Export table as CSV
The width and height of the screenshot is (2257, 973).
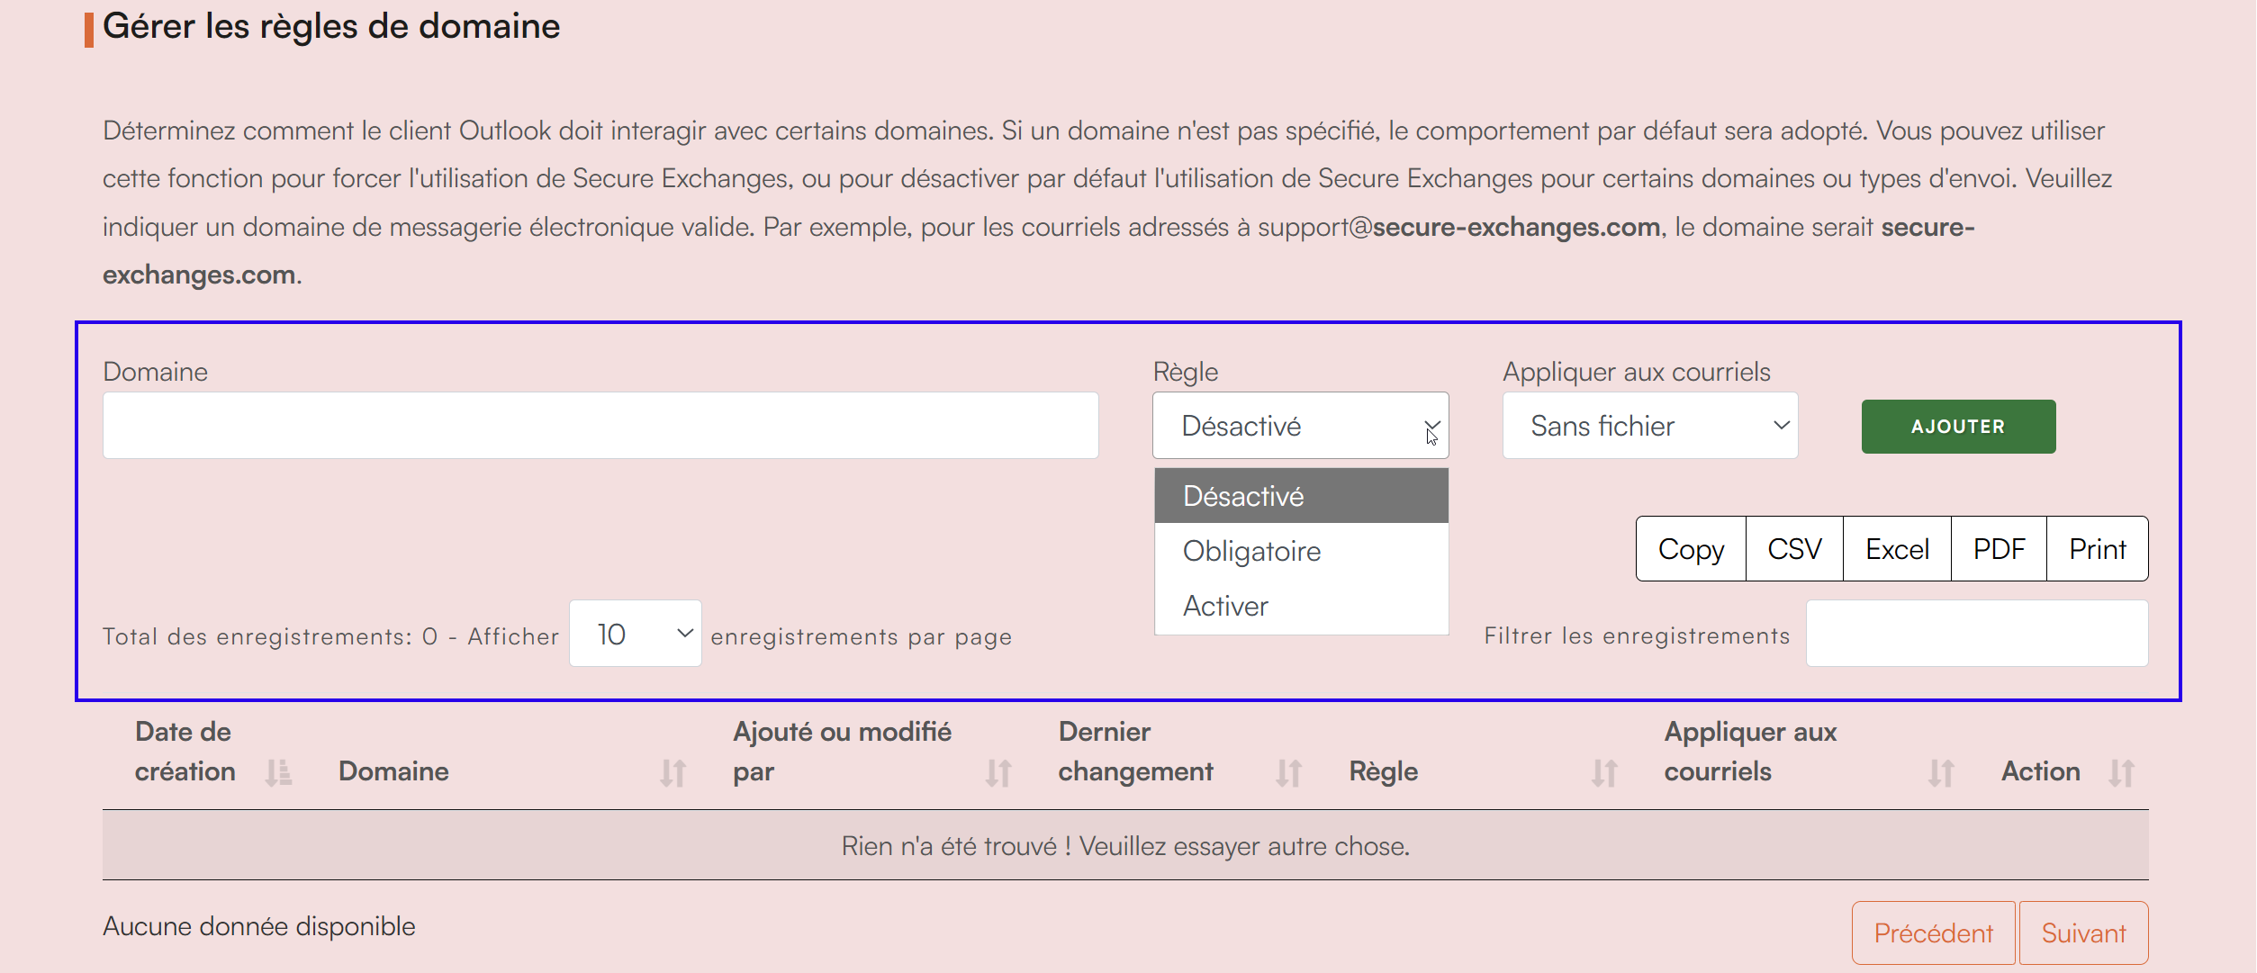[1793, 549]
